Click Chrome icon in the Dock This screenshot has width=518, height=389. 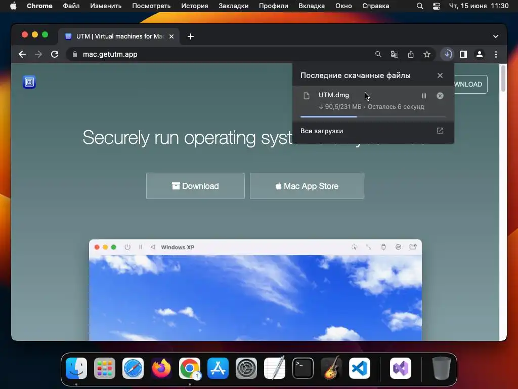(190, 368)
